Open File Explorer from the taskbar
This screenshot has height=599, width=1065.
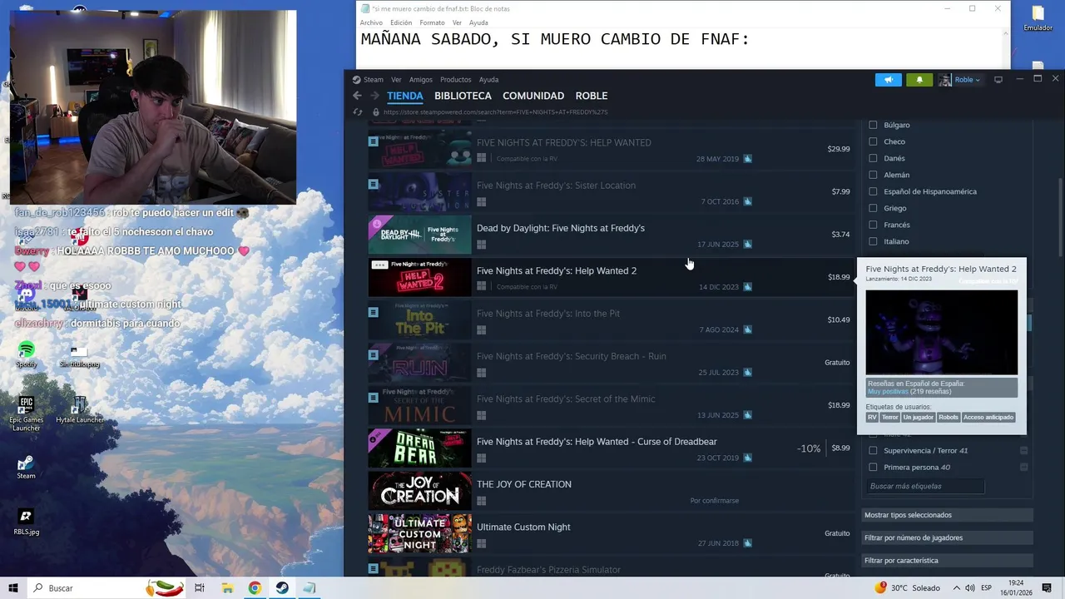[227, 588]
